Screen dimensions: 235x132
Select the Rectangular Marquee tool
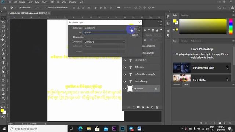click(x=3, y=27)
